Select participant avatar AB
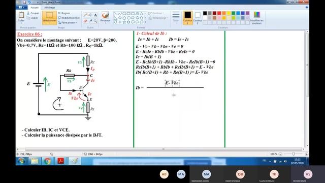Image resolution: width=325 pixels, height=183 pixels. click(x=164, y=174)
